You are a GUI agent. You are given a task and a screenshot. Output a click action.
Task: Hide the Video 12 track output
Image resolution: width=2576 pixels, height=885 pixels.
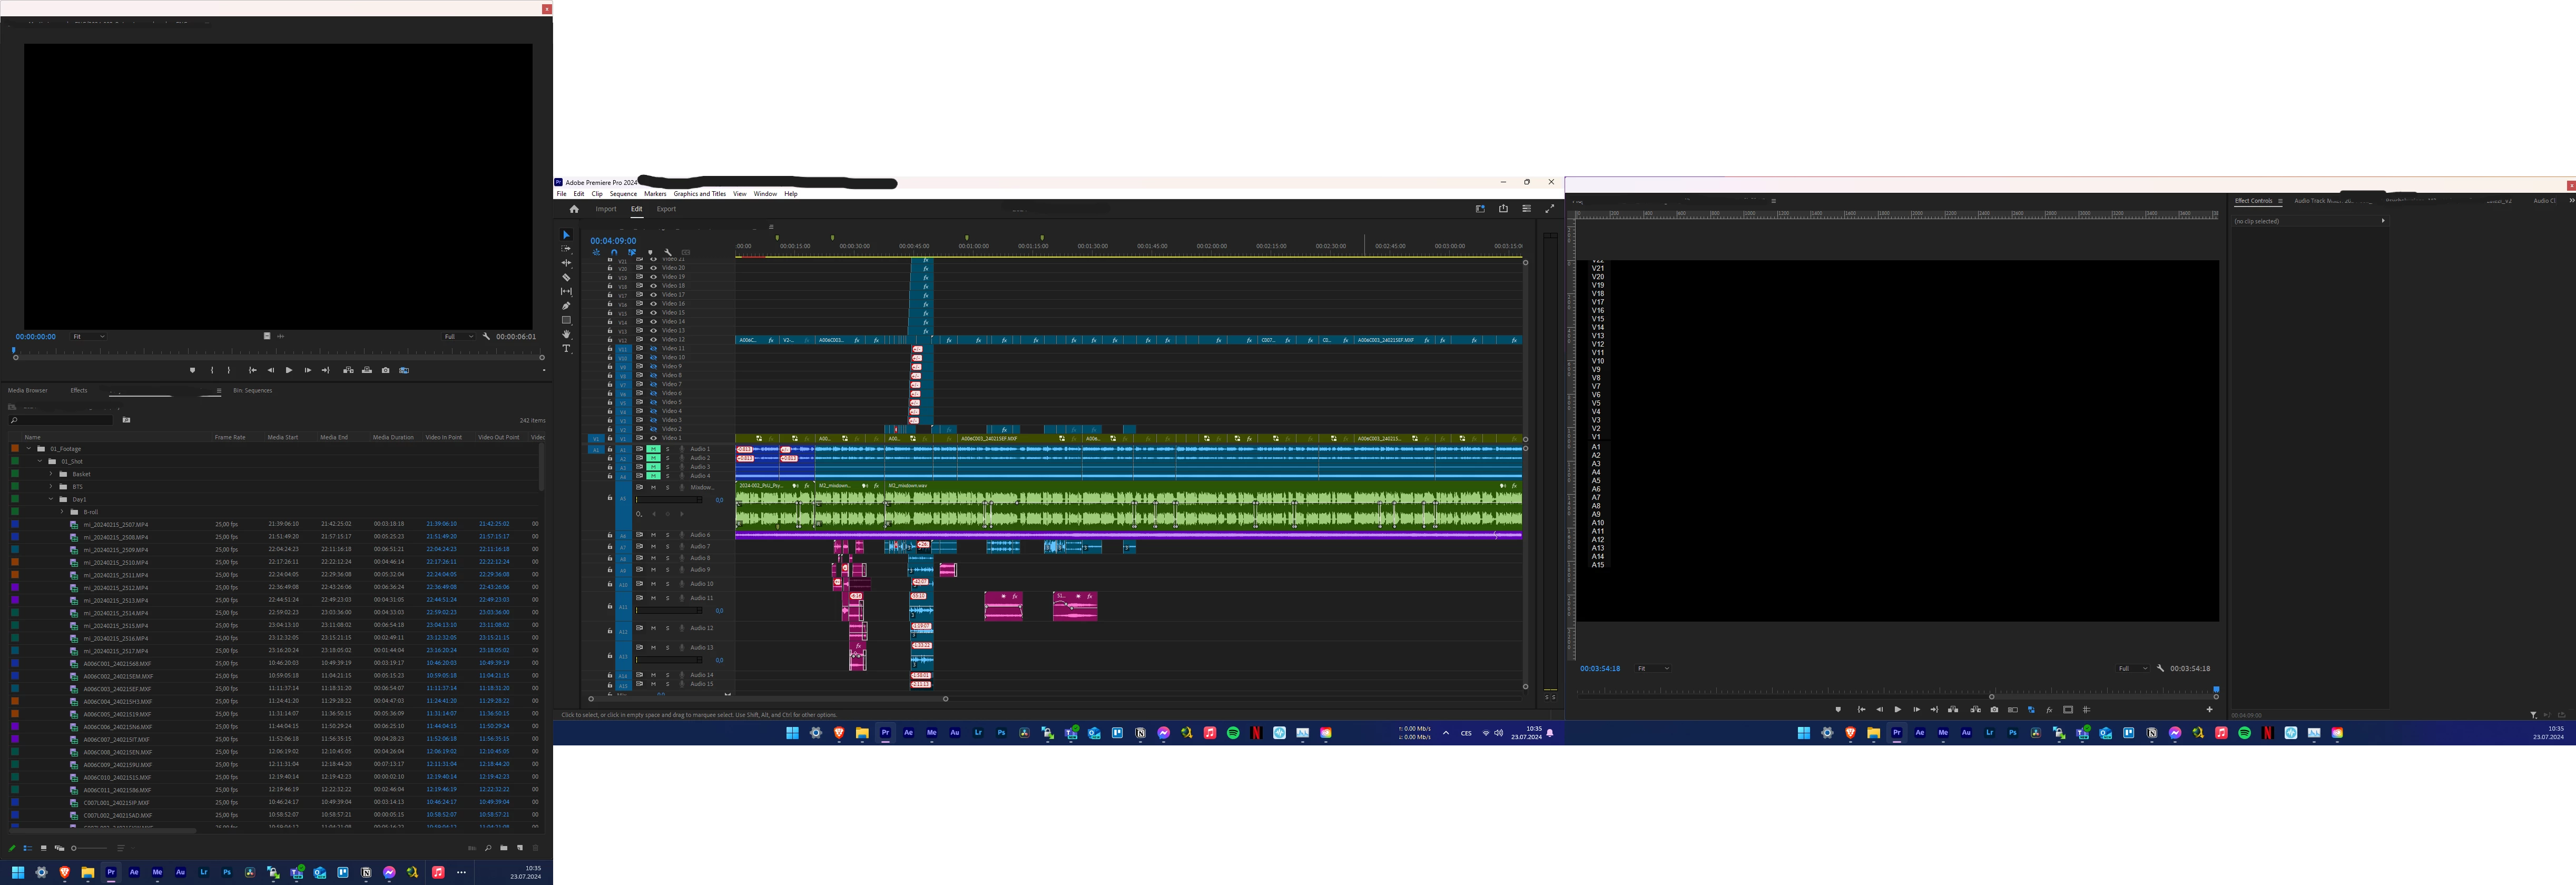click(653, 340)
